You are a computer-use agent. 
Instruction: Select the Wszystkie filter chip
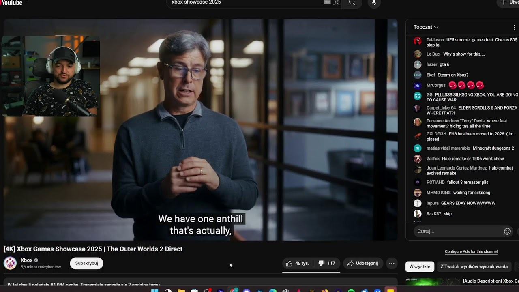click(420, 266)
